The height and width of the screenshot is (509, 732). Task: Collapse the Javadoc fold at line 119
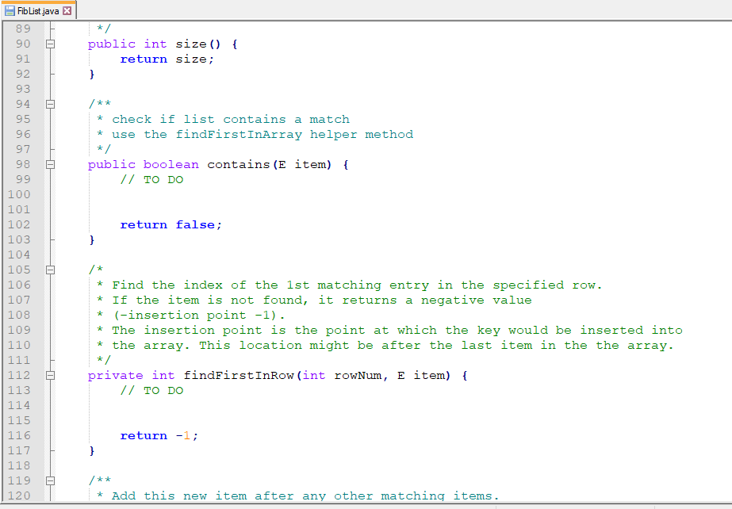51,481
